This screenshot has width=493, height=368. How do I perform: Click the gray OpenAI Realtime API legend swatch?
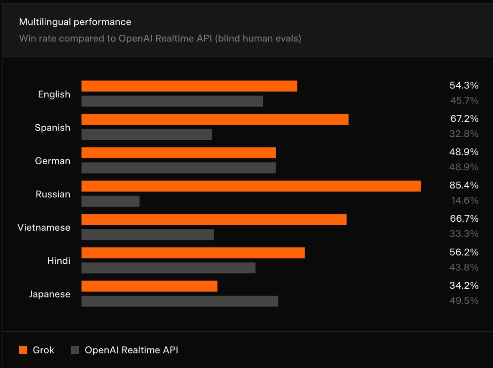(x=75, y=350)
